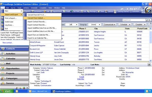152x97 pixels.
Task: Click the Web Site link in contact details
Action: click(x=81, y=79)
